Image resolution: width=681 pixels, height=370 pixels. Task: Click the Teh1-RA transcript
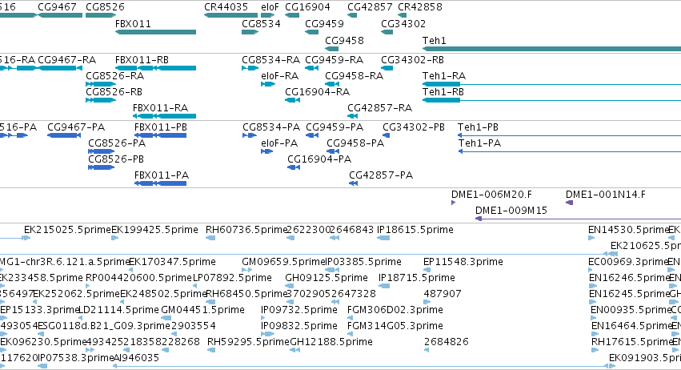click(551, 84)
